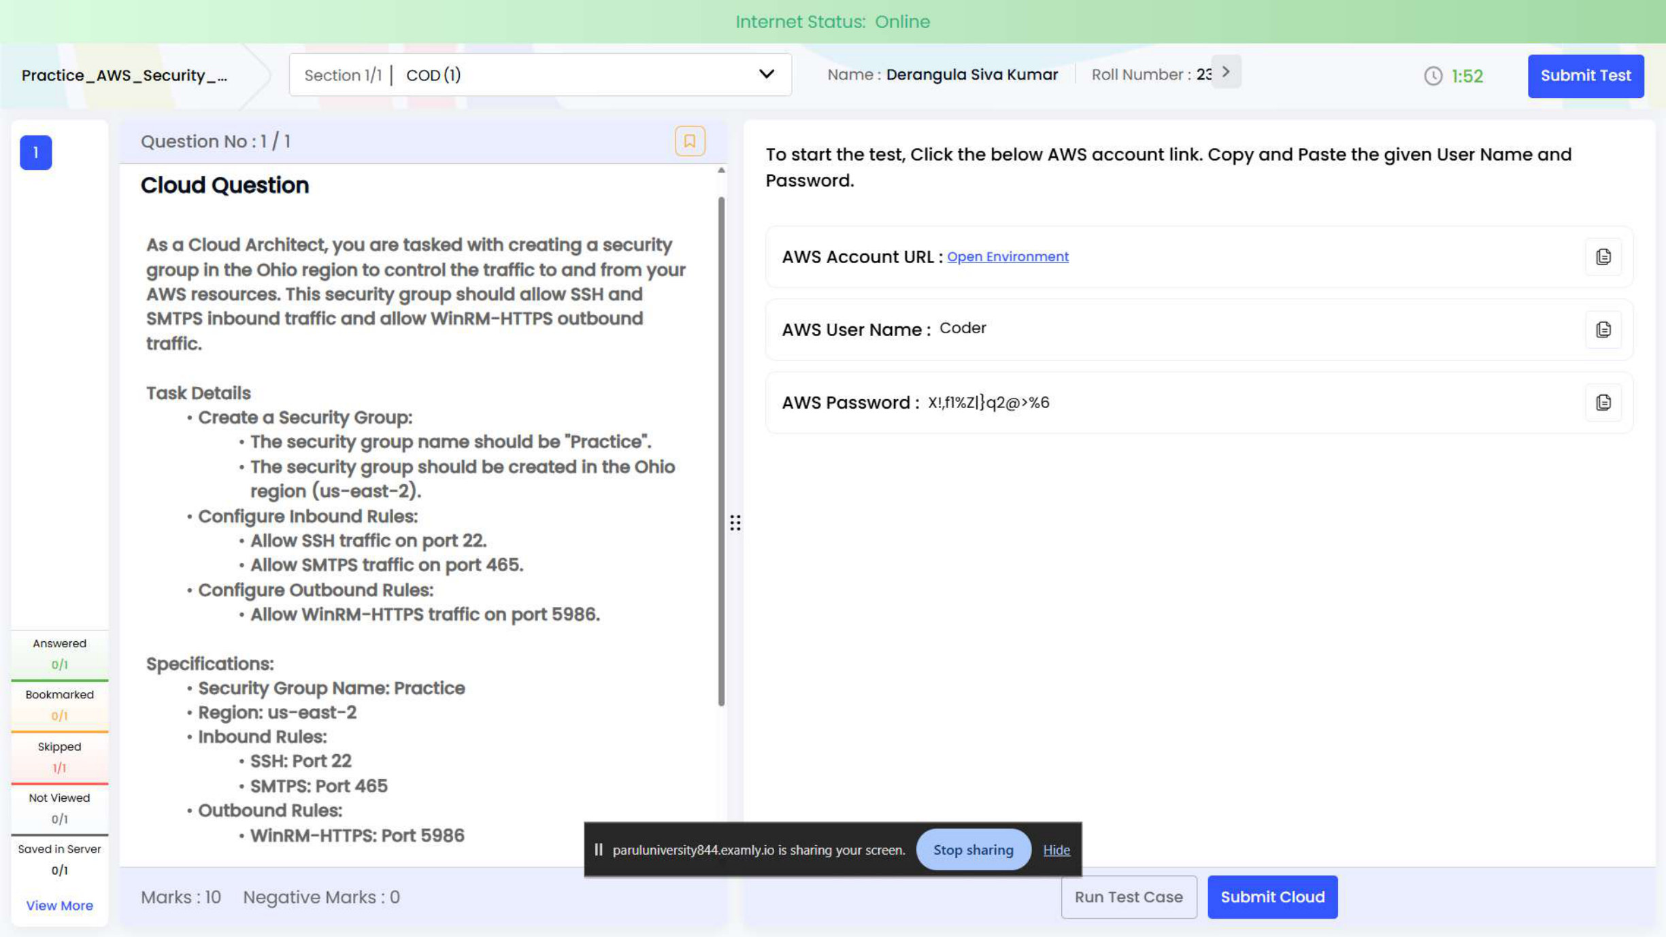Viewport: 1666px width, 937px height.
Task: Open the Section 1/1 COD dropdown
Action: (540, 75)
